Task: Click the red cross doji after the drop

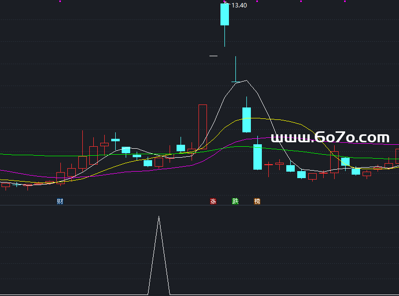Action: click(268, 164)
